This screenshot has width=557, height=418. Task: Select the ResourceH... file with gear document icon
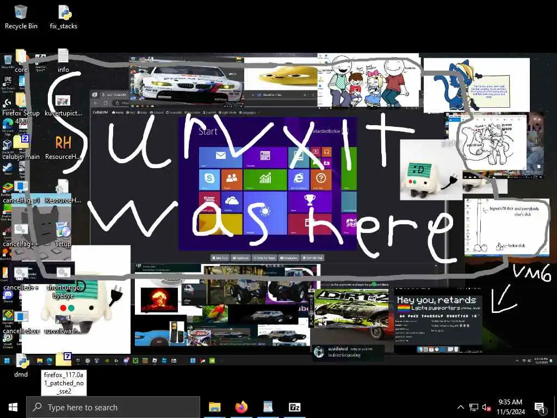coord(63,192)
